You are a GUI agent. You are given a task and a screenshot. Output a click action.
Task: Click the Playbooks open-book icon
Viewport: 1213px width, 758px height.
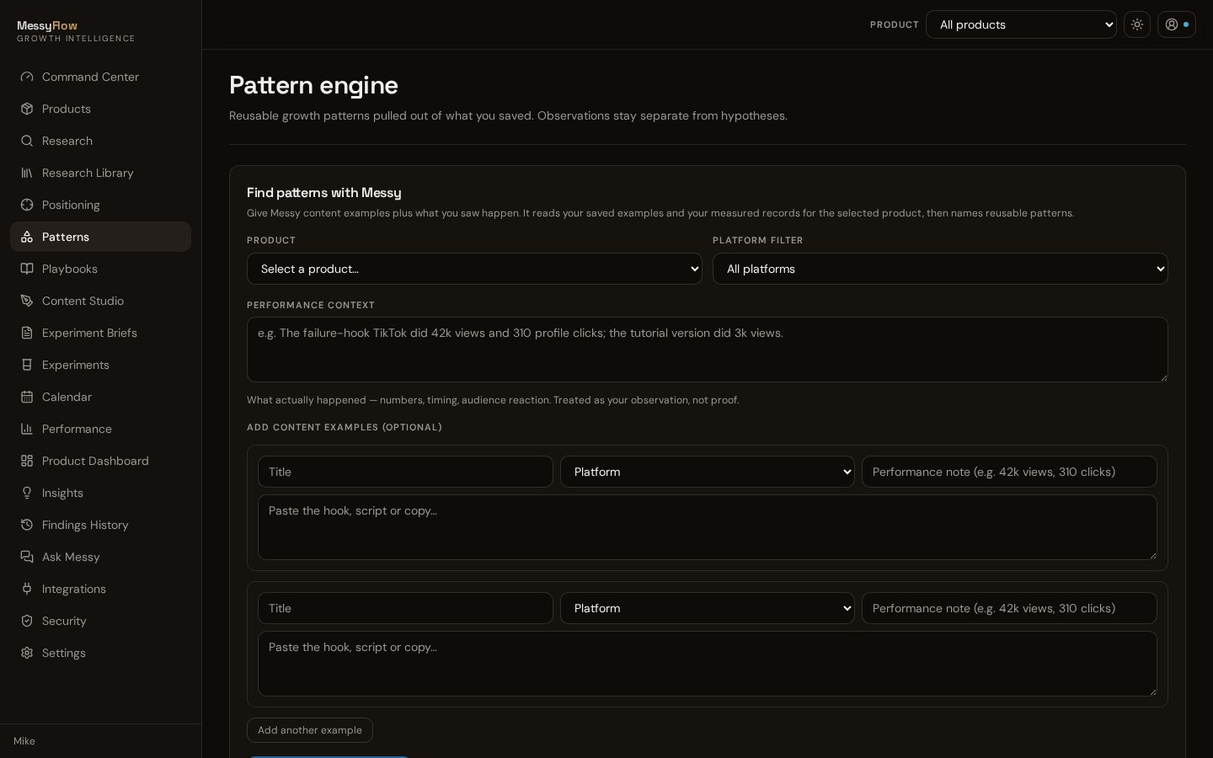pos(27,269)
